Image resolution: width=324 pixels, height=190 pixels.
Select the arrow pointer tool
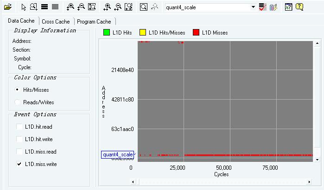pyautogui.click(x=24, y=7)
